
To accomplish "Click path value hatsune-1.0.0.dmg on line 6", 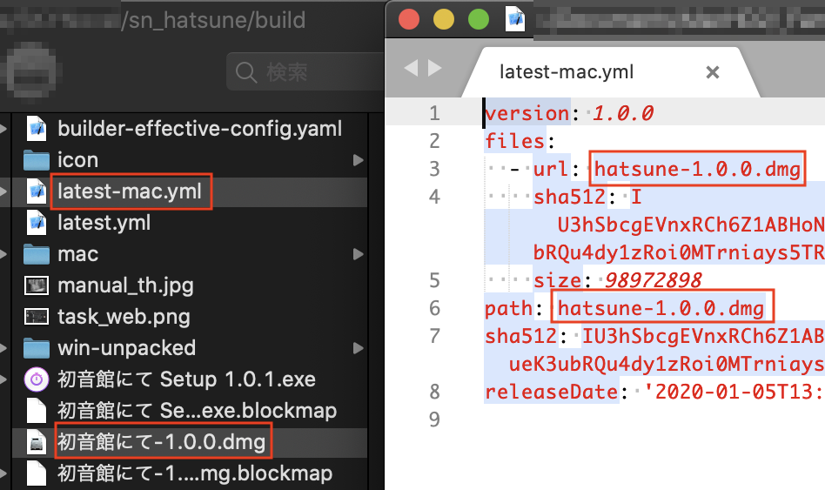I will pos(661,308).
